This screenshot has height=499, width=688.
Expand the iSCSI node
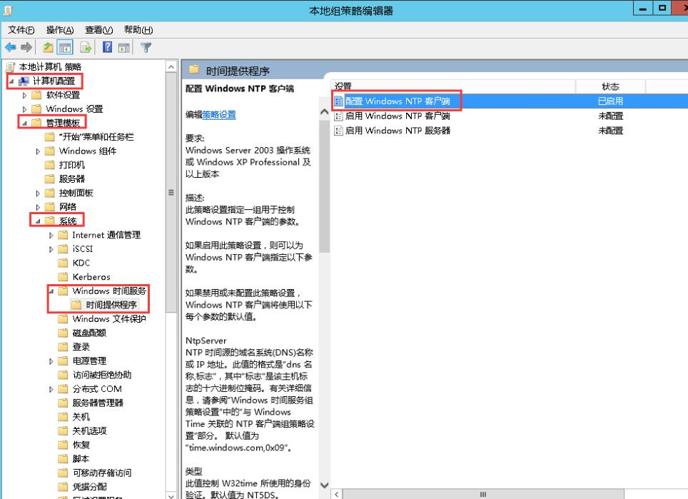pyautogui.click(x=51, y=249)
